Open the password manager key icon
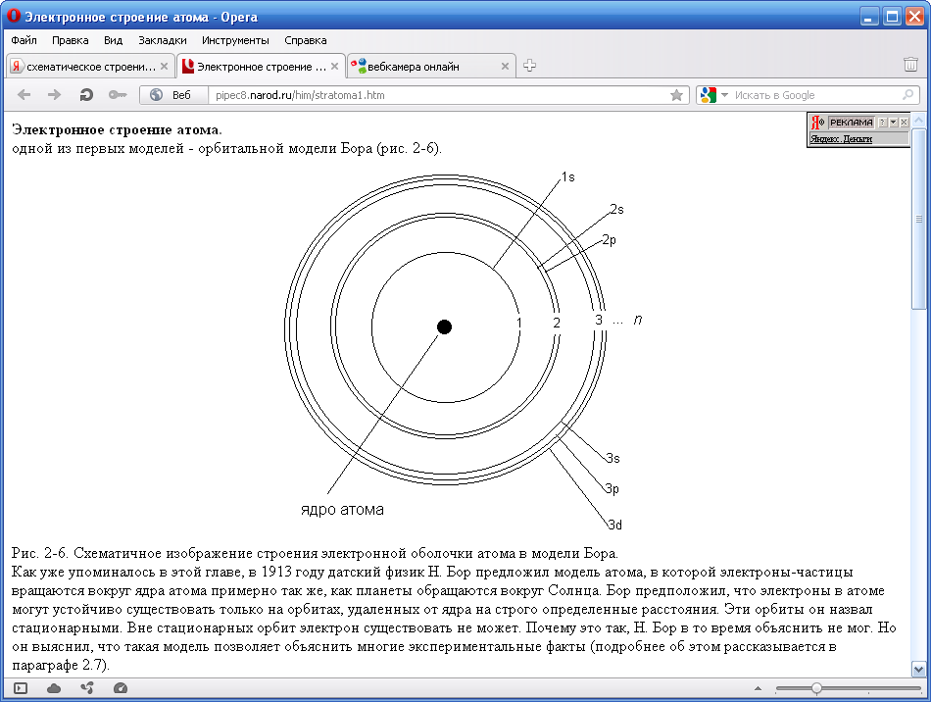 click(x=118, y=95)
